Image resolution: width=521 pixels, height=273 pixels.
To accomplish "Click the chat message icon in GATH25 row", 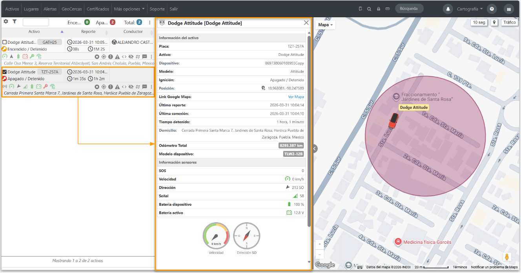I will [144, 57].
